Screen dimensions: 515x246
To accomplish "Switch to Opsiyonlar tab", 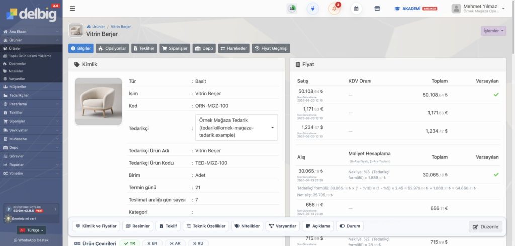I will 112,48.
